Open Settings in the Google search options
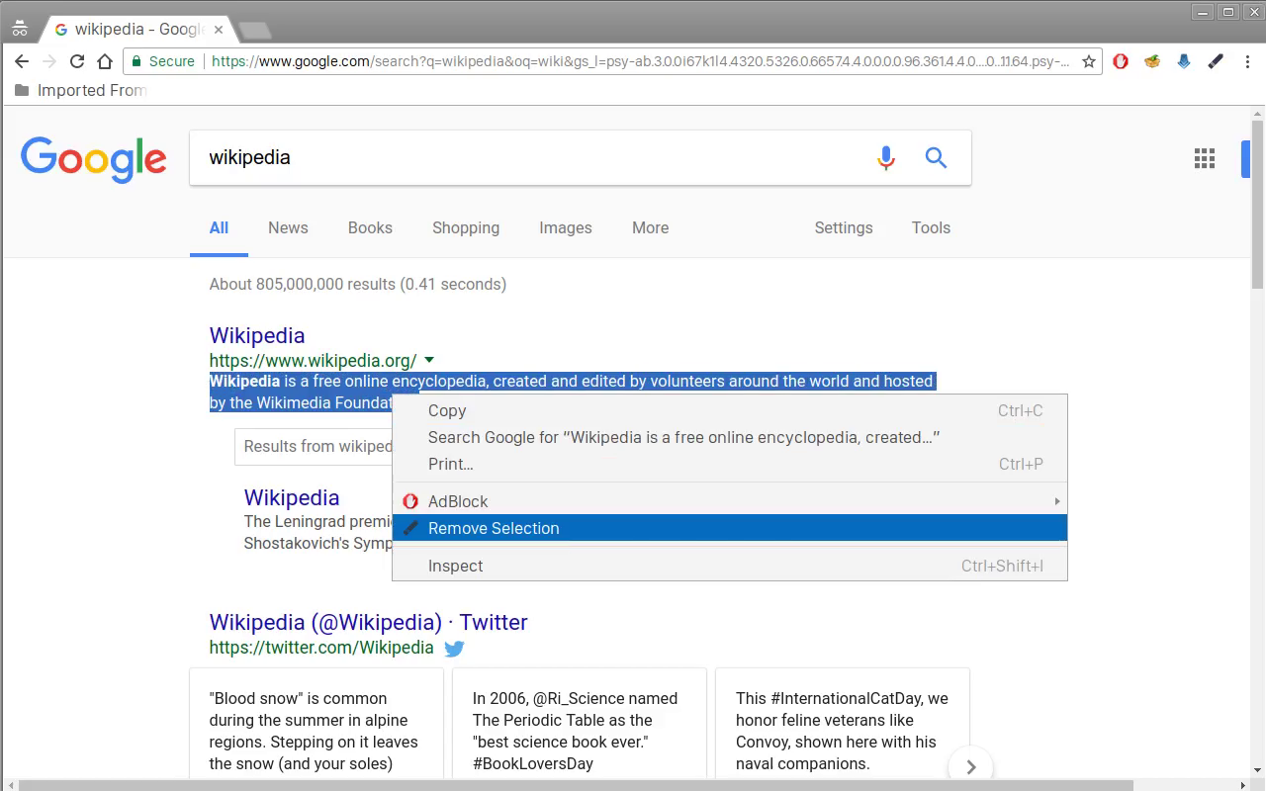The image size is (1266, 791). [x=844, y=227]
